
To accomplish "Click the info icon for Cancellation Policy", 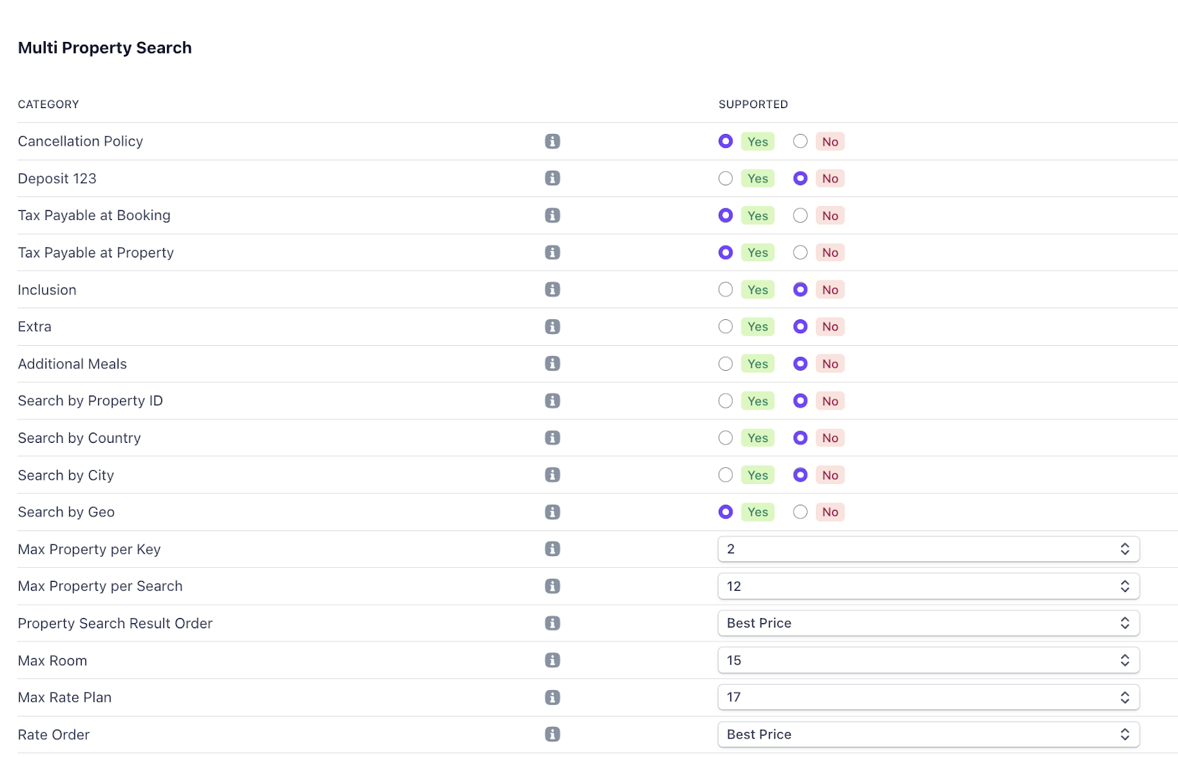I will point(552,141).
